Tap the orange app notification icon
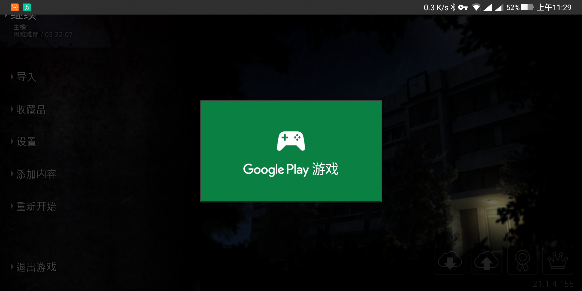This screenshot has width=582, height=291. pos(15,7)
